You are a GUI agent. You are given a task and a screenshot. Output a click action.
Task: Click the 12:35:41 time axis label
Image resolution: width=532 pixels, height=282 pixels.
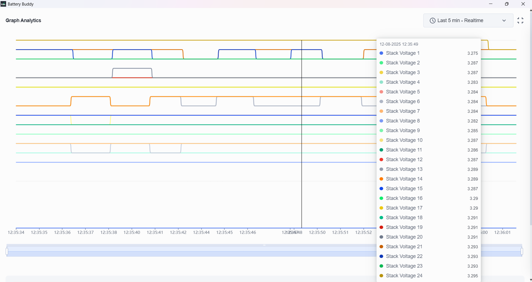point(155,233)
